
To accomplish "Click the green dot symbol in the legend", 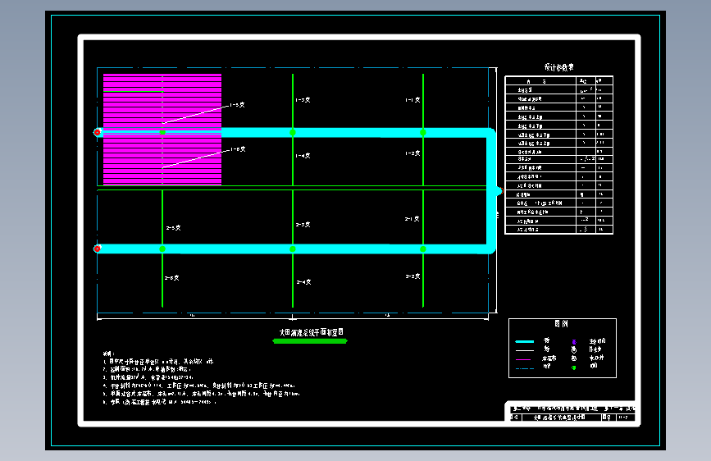I will (573, 367).
